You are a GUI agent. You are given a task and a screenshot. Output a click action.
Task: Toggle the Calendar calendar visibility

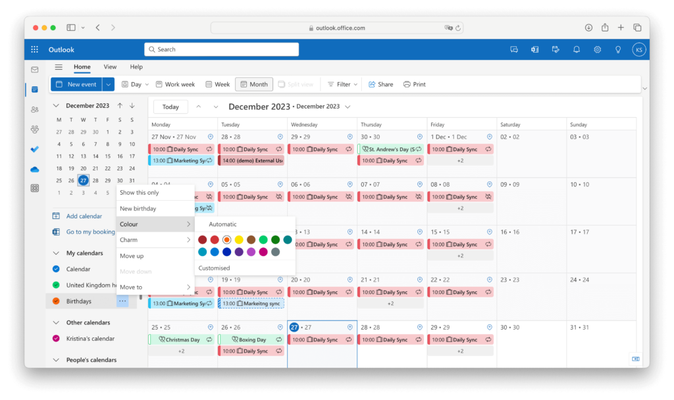(x=56, y=269)
